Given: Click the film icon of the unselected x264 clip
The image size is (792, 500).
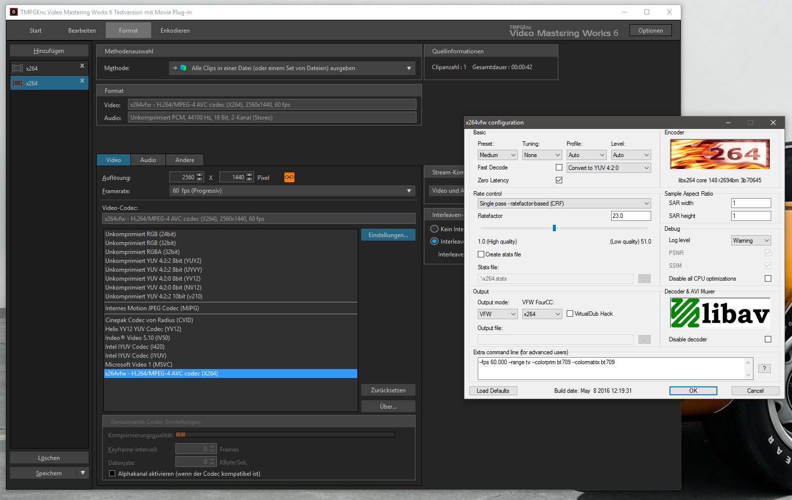Looking at the screenshot, I should 18,68.
